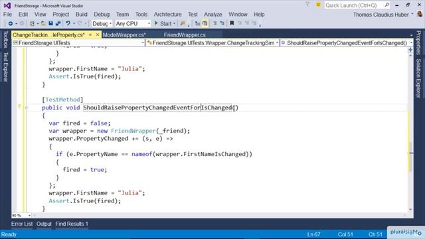This screenshot has width=425, height=239.
Task: Click the Save All toolbar icon
Action: [58, 24]
